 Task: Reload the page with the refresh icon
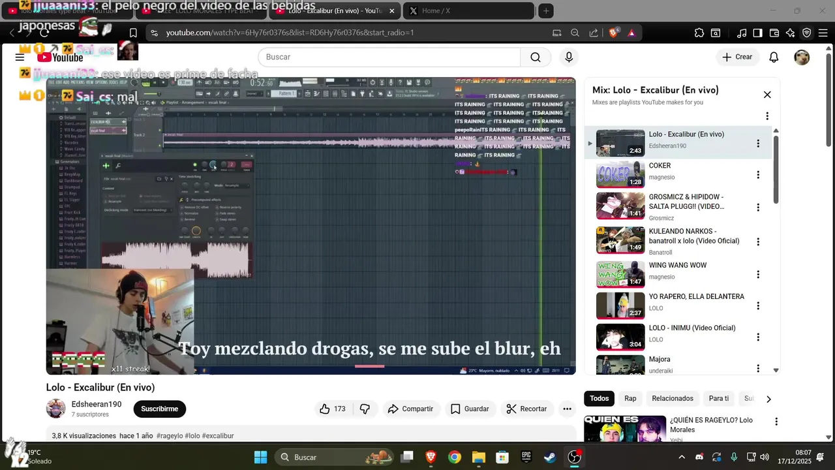tap(44, 33)
